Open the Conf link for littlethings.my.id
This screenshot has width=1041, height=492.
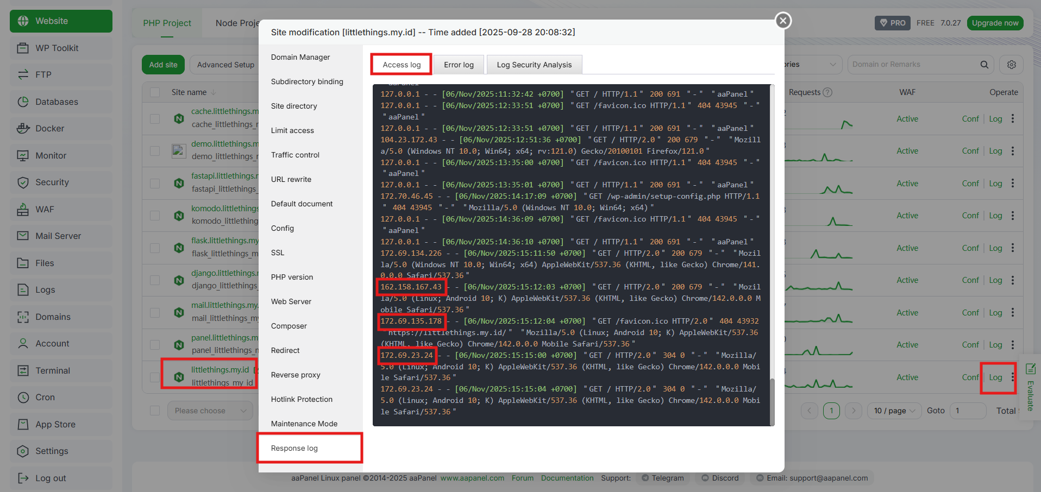click(970, 377)
